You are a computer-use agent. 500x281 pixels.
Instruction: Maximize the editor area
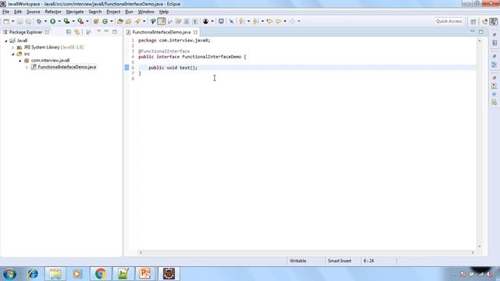pos(481,31)
